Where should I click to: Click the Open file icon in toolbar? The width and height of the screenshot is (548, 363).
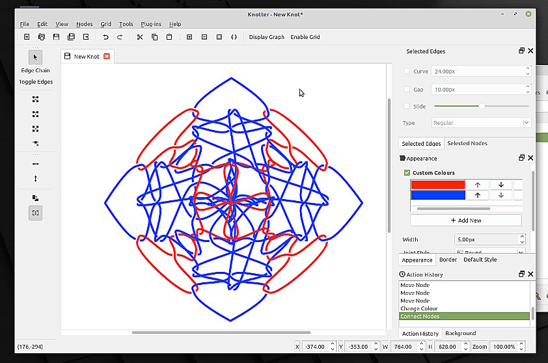[42, 36]
